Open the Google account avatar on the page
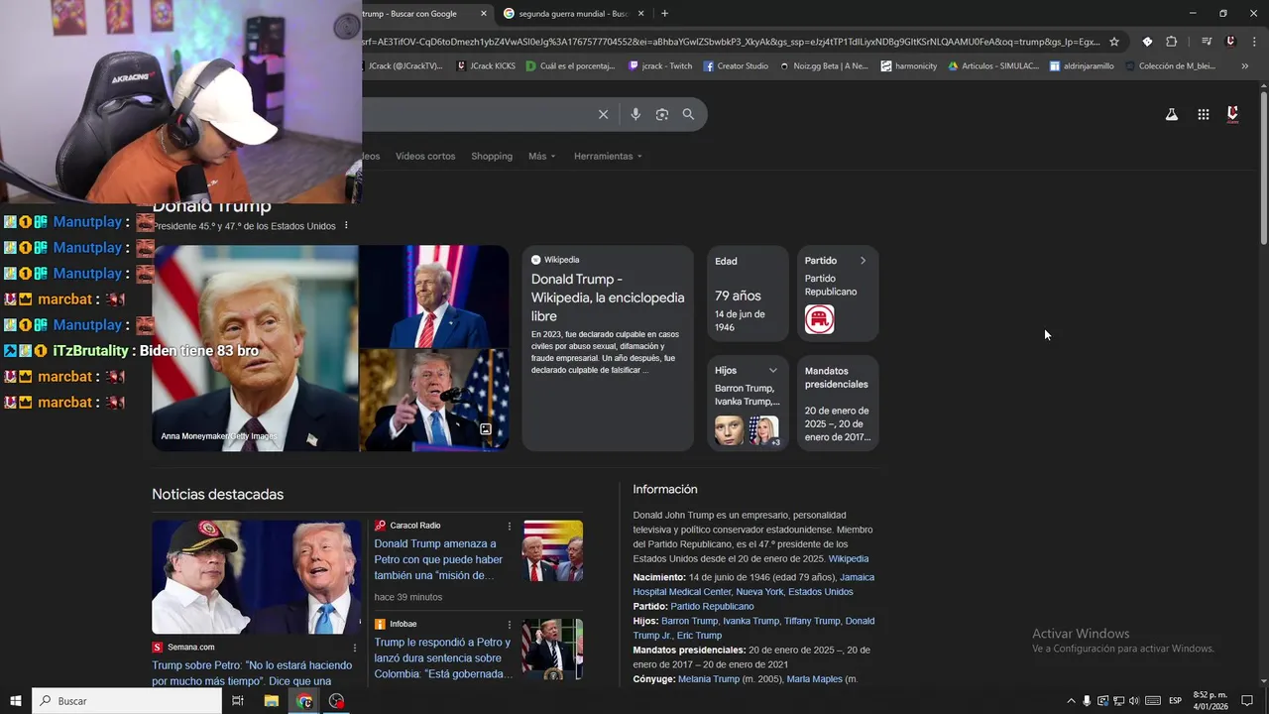The image size is (1269, 714). point(1232,114)
